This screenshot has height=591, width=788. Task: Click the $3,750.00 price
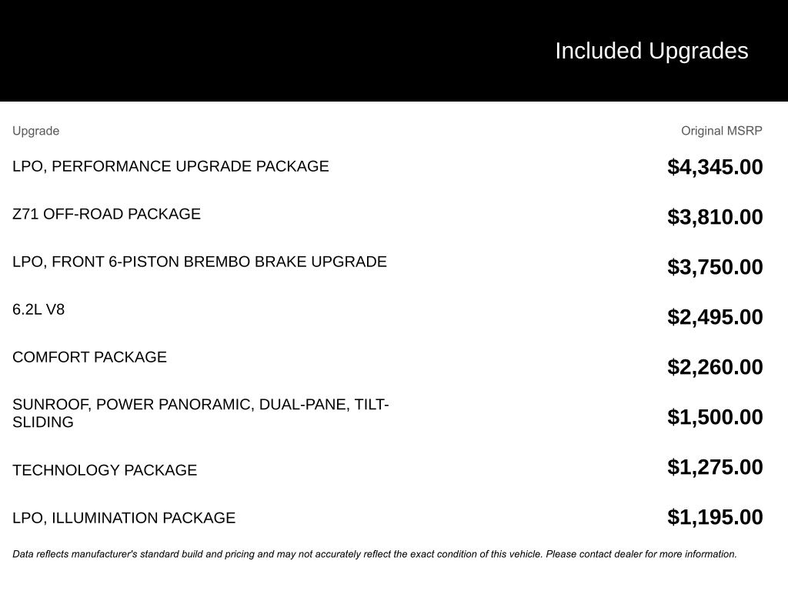coord(715,267)
